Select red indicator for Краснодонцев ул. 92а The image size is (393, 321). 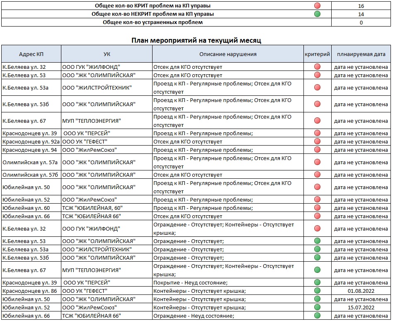pyautogui.click(x=317, y=141)
